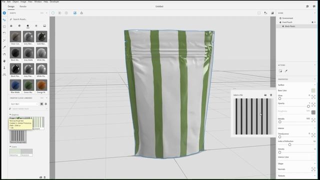Click the second circular icon in canvas toolbar
320x180 pixels.
point(59,13)
